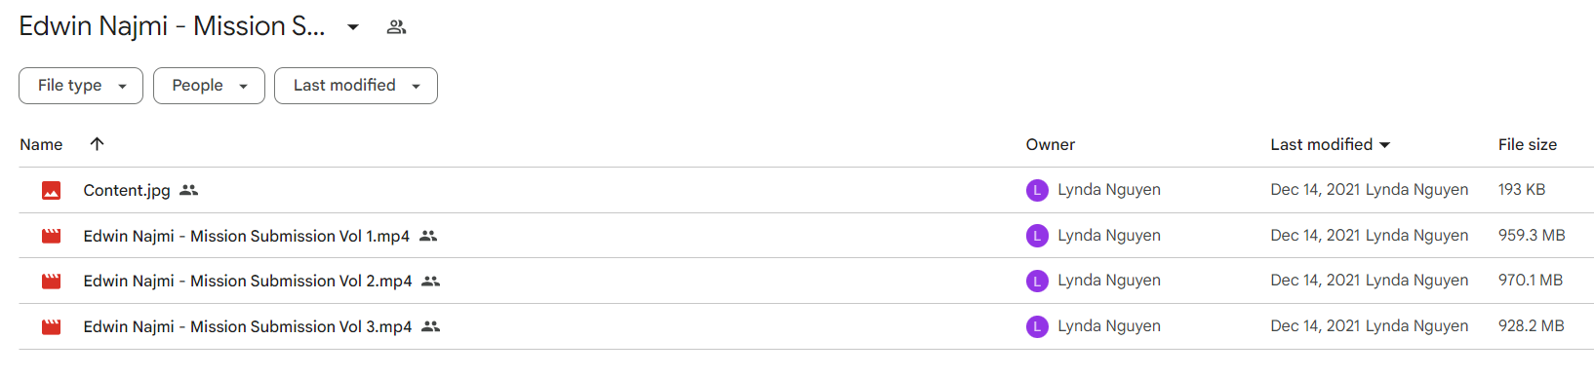Click video icon of Mission Submission Vol 1.mp4
Viewport: 1594px width, 377px height.
[52, 236]
